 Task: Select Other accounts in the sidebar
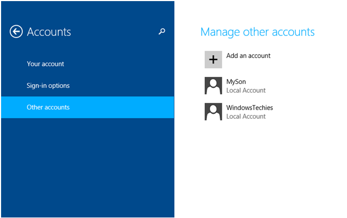48,107
